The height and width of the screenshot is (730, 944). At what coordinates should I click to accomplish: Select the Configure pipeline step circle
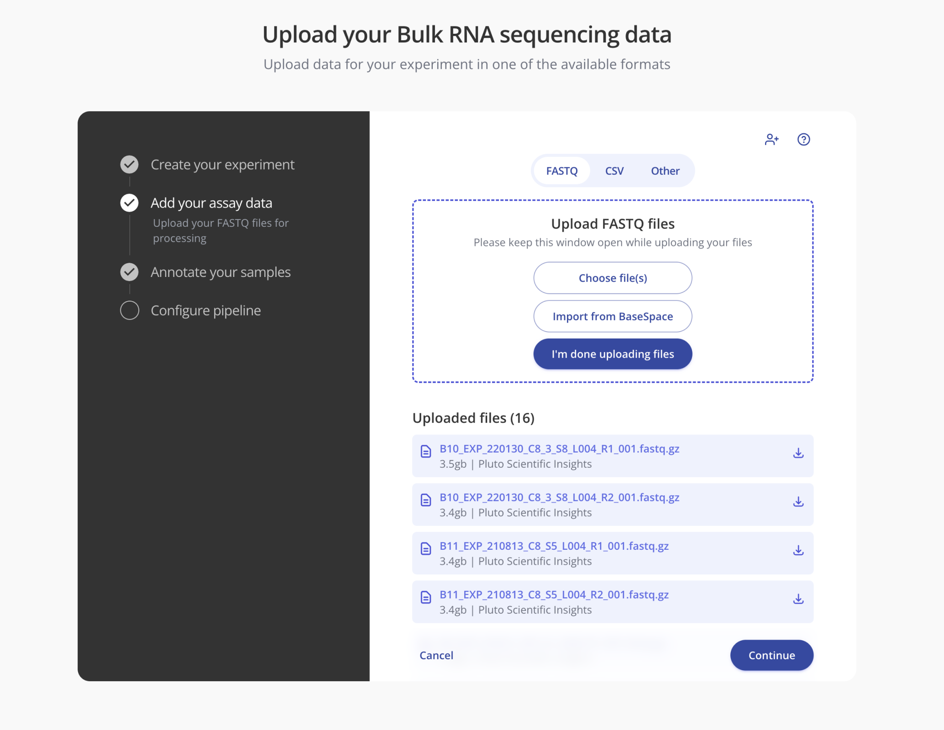(130, 310)
